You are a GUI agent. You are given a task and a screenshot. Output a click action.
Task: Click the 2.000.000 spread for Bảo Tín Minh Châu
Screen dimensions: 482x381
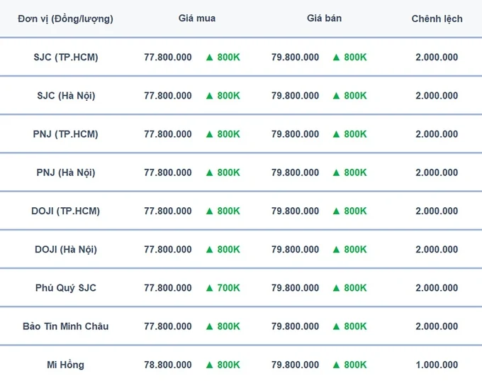click(x=437, y=326)
